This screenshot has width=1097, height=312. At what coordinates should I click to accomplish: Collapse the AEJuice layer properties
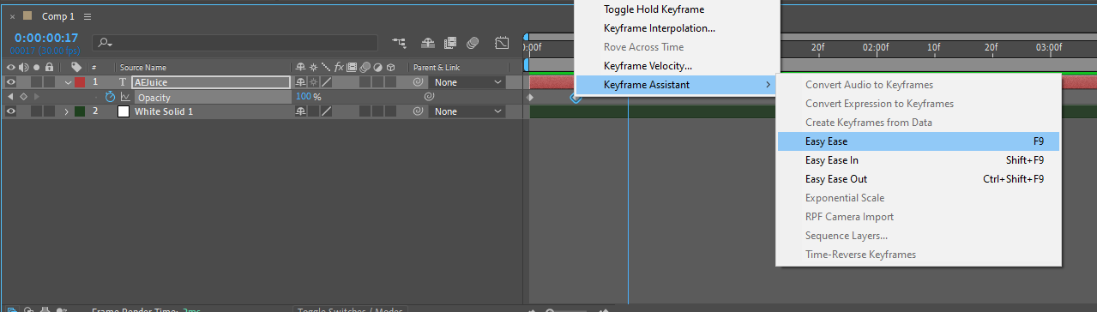68,82
